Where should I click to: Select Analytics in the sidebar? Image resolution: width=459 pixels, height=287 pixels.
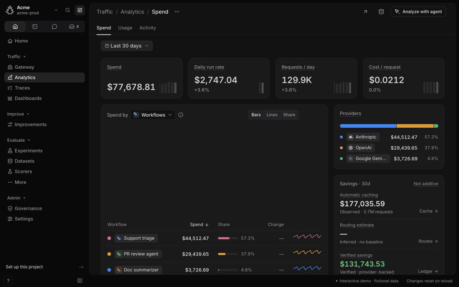click(x=45, y=77)
